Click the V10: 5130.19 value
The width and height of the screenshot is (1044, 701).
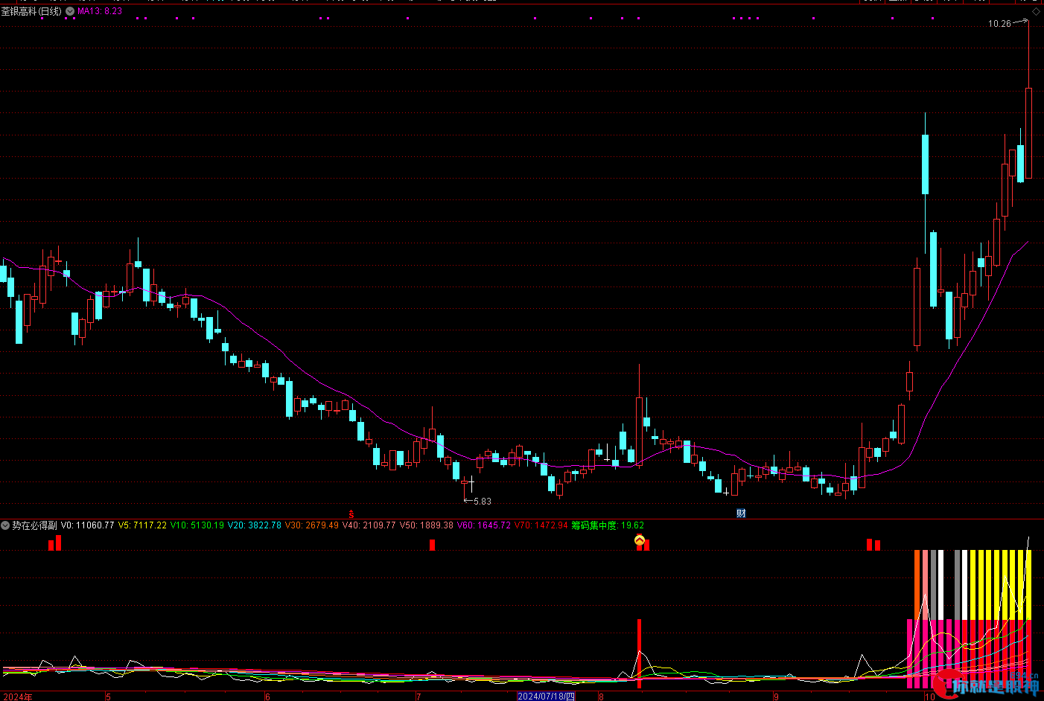click(x=197, y=525)
